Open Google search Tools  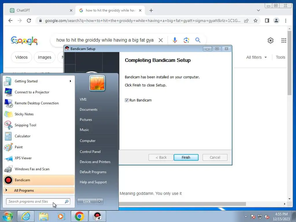tap(280, 57)
